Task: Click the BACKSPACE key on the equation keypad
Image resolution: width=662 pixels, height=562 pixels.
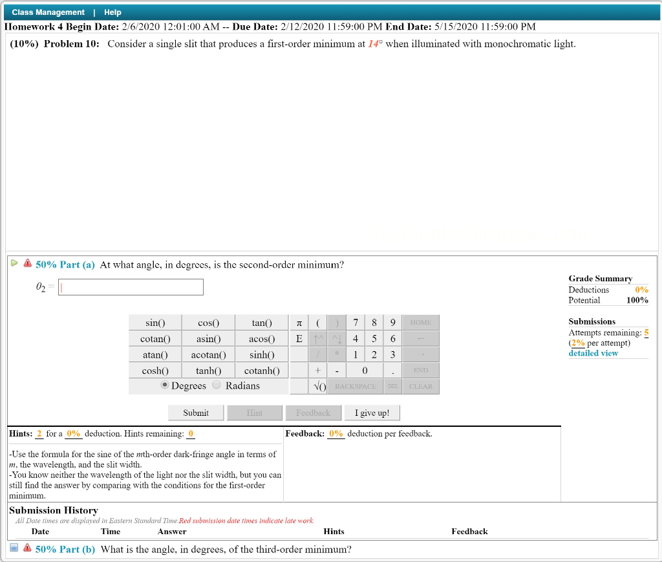Action: 356,386
